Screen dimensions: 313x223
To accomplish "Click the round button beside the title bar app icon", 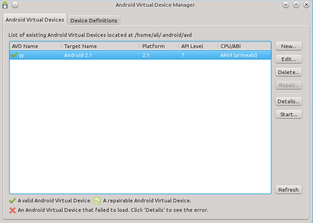I will pos(15,5).
